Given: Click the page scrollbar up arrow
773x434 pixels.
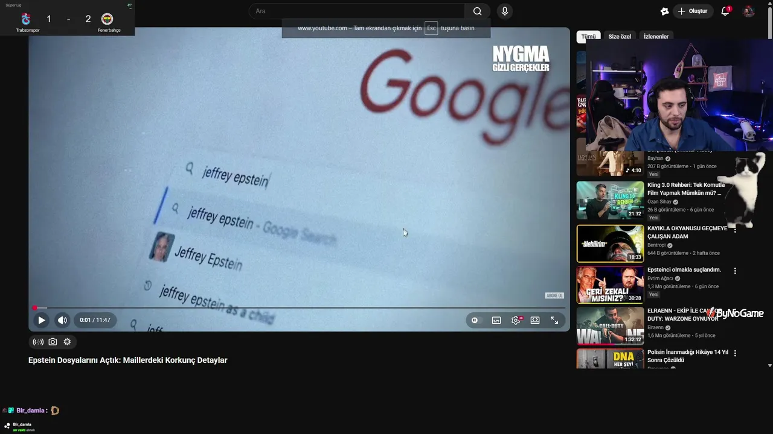Looking at the screenshot, I should pos(769,3).
